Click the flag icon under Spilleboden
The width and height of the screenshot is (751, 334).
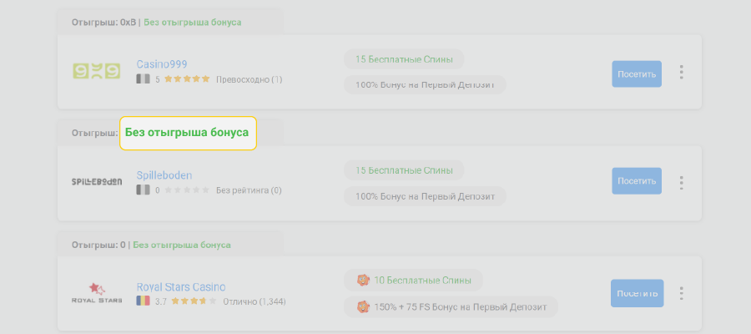(144, 190)
